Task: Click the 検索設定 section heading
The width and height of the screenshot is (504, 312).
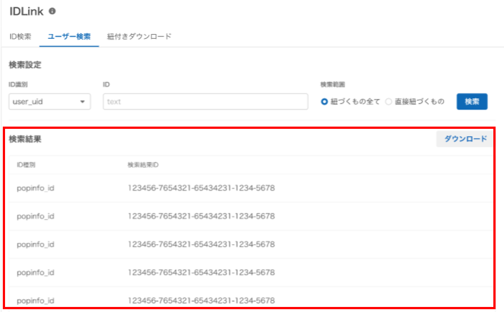Action: (25, 65)
